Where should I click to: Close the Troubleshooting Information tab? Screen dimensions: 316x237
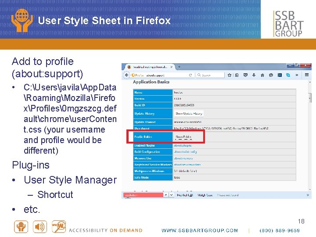(x=171, y=67)
